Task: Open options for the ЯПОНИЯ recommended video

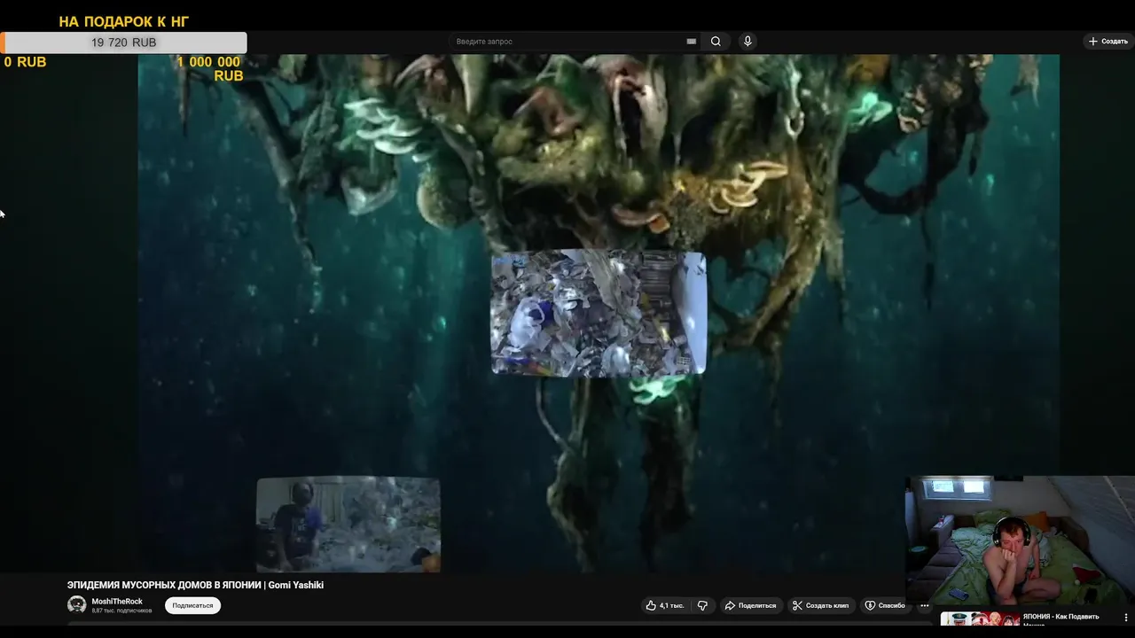Action: (1126, 618)
